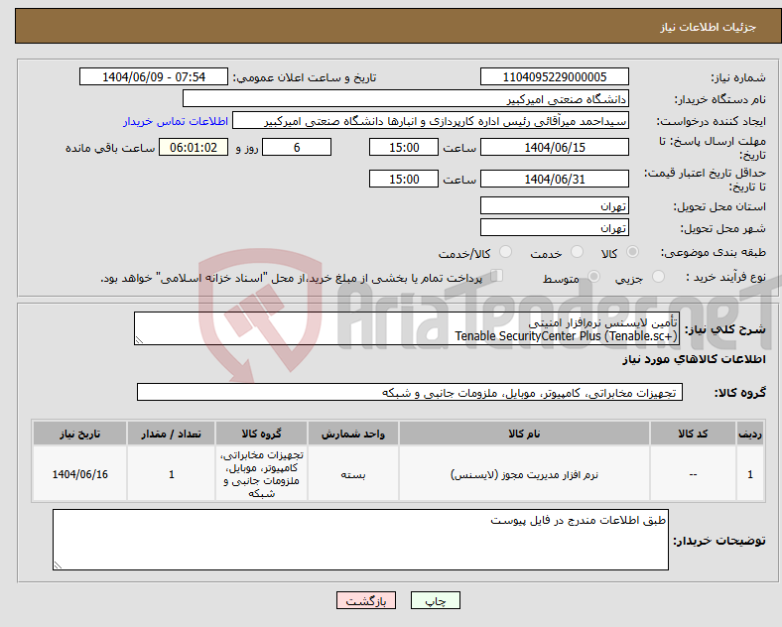Click the response deadline date 1404/06/15
Viewport: 782px width, 627px height.
(x=555, y=148)
